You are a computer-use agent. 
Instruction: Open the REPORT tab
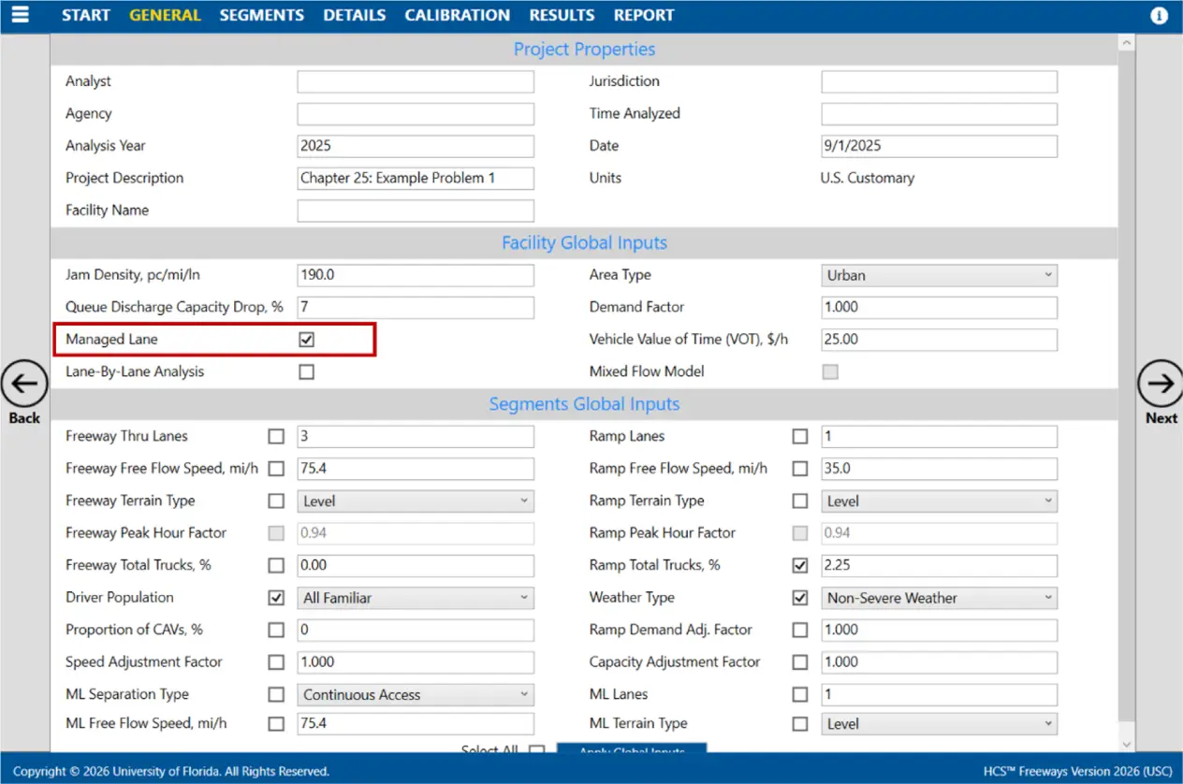coord(644,15)
